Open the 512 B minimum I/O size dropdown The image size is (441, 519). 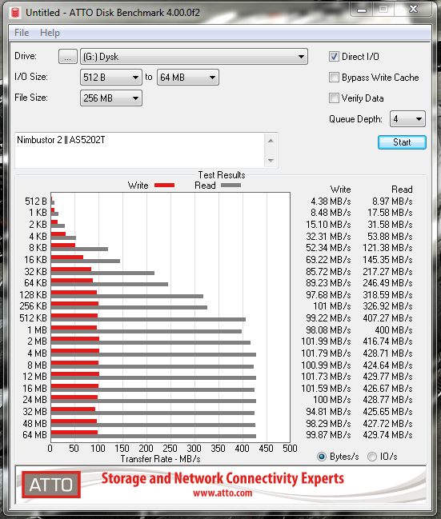(111, 78)
